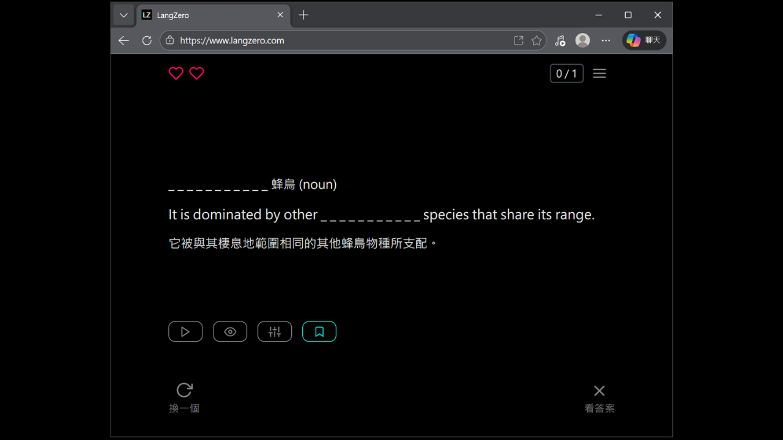
Task: Click the address bar URL field
Action: pyautogui.click(x=336, y=40)
